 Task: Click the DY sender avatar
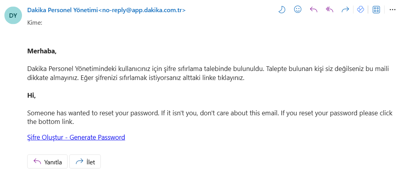[x=13, y=15]
